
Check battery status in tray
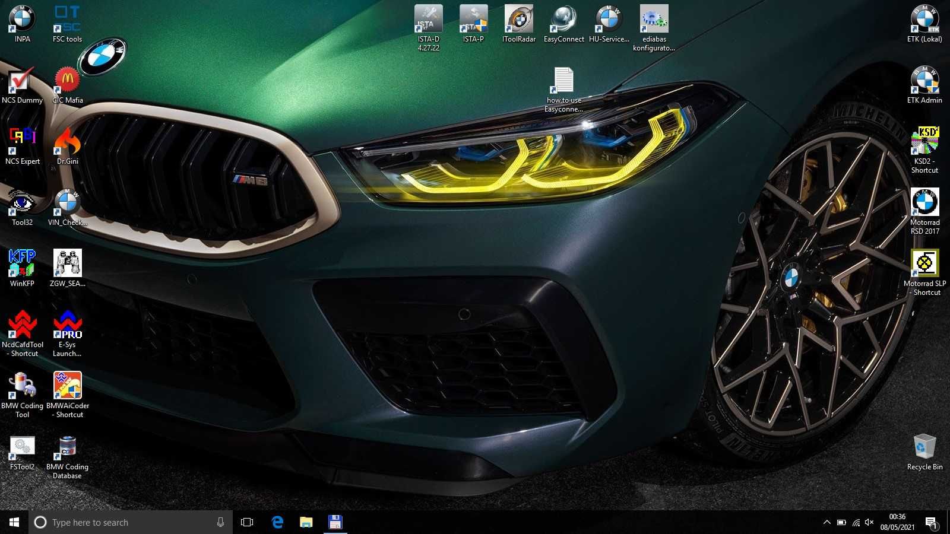click(x=841, y=522)
